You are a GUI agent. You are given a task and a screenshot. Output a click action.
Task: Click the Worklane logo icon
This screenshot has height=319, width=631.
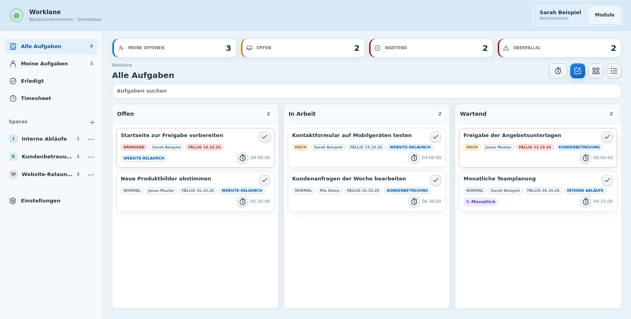[17, 15]
